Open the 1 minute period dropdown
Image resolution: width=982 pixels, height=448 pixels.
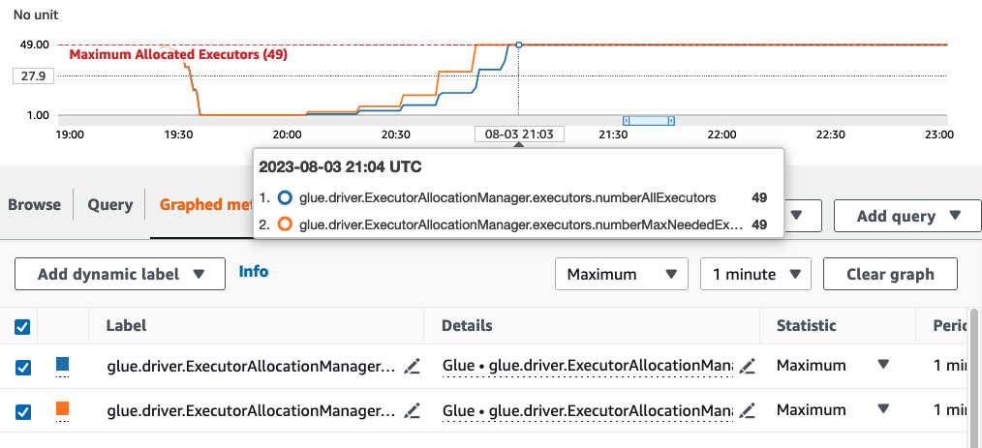click(x=755, y=274)
